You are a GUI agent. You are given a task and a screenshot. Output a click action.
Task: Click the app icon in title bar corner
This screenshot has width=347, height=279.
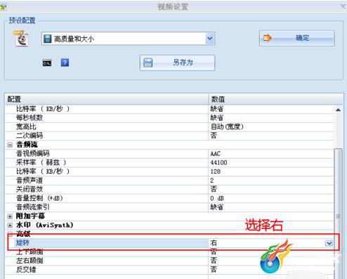[4, 7]
